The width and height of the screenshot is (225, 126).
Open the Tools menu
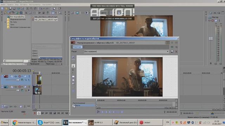click(x=35, y=5)
